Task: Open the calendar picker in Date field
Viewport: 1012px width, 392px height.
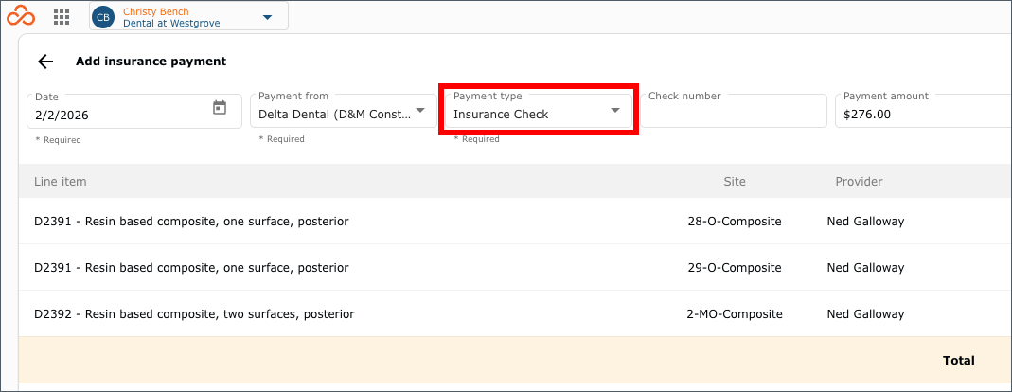Action: [x=220, y=108]
